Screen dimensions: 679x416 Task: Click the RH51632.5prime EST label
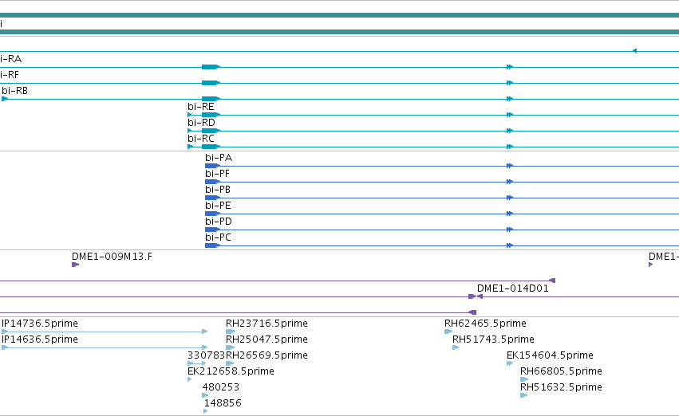pos(561,387)
